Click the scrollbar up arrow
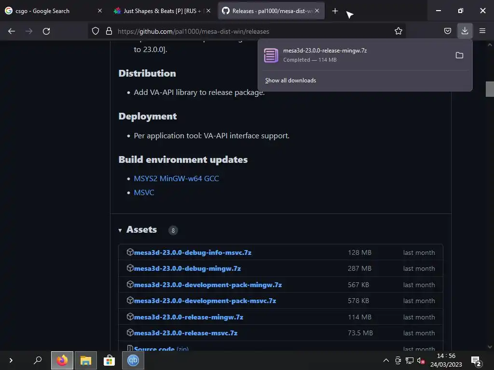This screenshot has height=370, width=494. [490, 45]
